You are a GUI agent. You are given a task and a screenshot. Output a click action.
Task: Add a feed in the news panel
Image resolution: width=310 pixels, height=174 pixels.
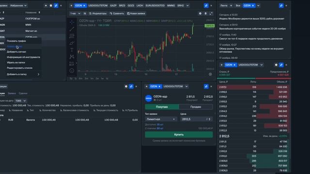click(x=231, y=5)
